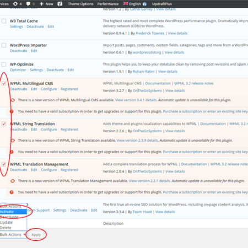Open W3 Total Cache Settings link

click(x=17, y=26)
